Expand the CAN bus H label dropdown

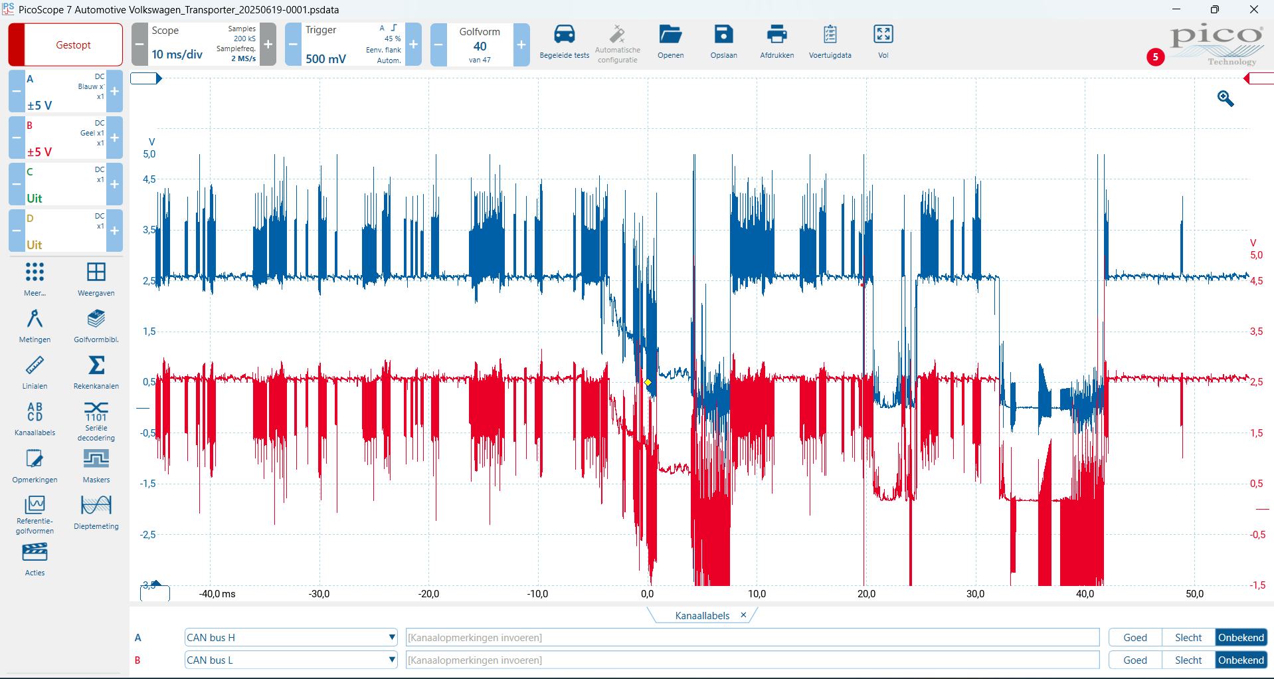(392, 638)
